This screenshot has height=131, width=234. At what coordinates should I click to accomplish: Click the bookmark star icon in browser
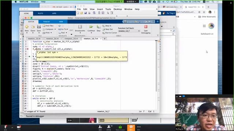[204, 12]
